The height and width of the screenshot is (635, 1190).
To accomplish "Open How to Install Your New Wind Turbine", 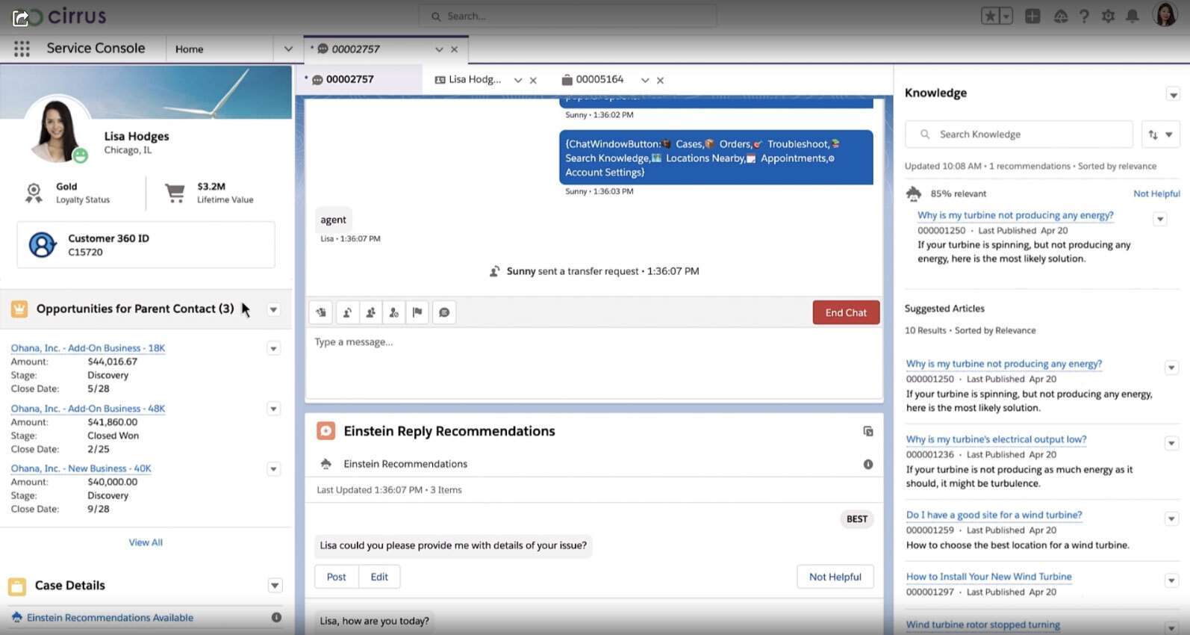I will coord(988,577).
